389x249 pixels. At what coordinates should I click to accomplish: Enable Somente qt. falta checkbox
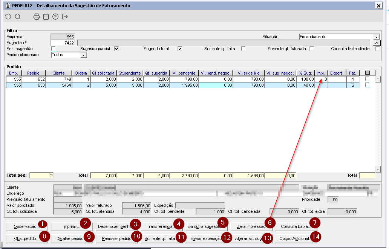[243, 49]
